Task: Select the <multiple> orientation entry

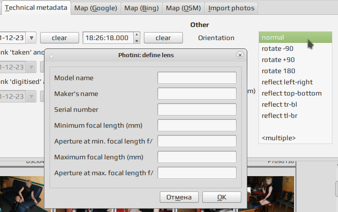Action: click(295, 138)
